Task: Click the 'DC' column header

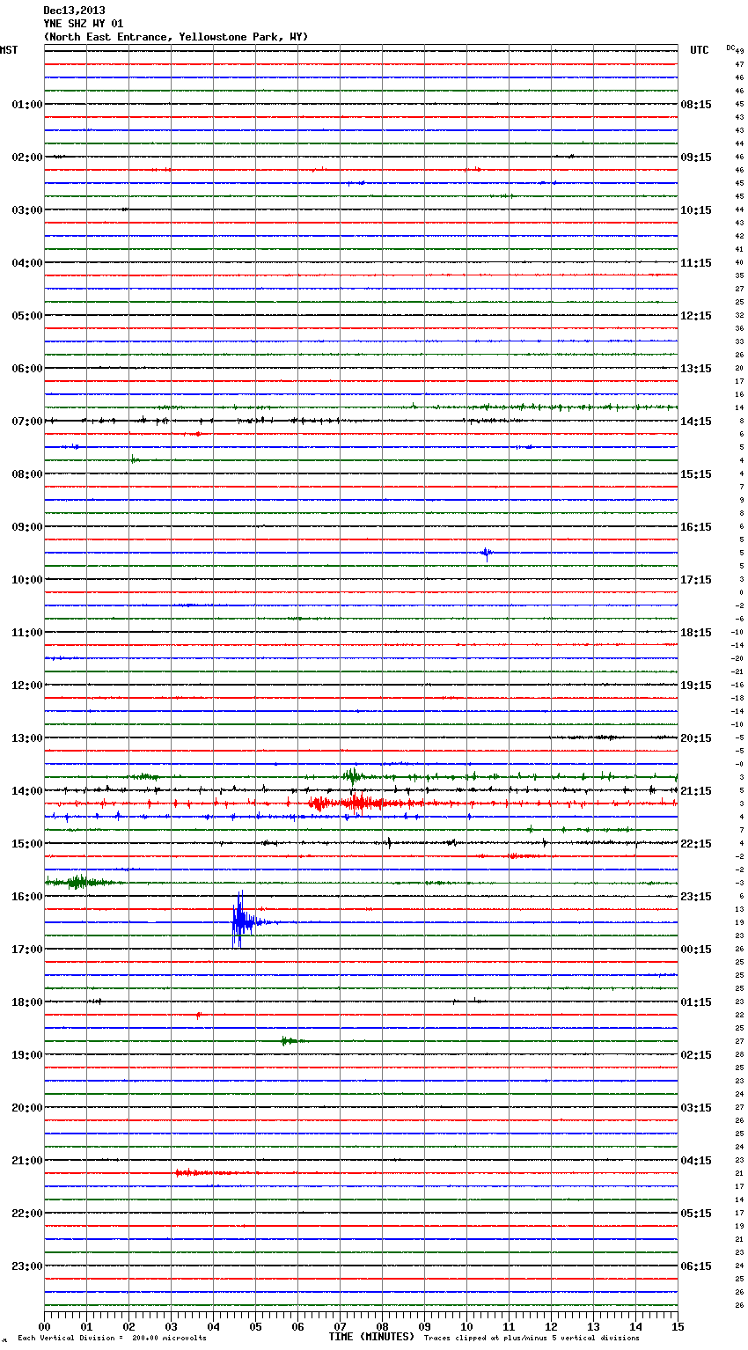Action: (730, 48)
